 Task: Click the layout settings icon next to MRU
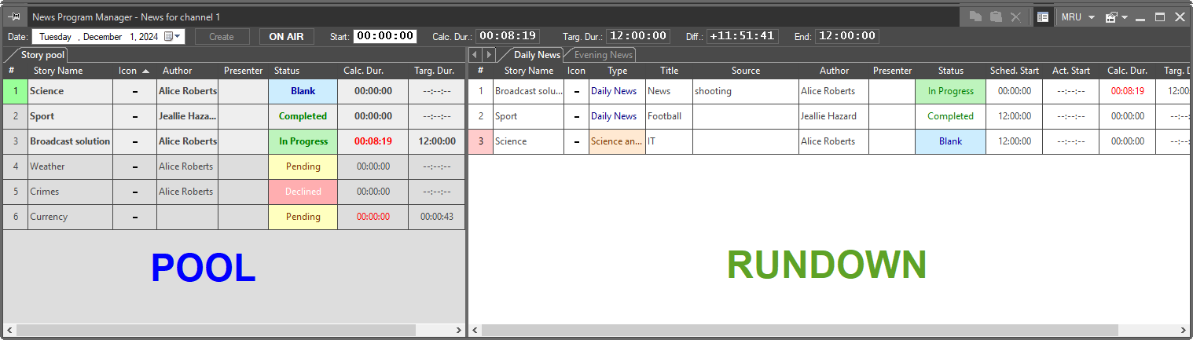tap(1111, 16)
